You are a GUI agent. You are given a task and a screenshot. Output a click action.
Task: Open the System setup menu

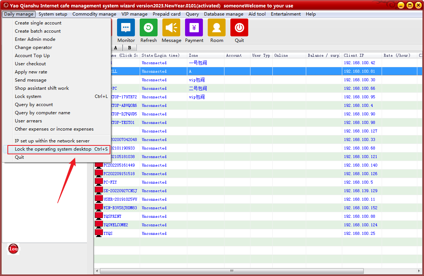[x=53, y=14]
